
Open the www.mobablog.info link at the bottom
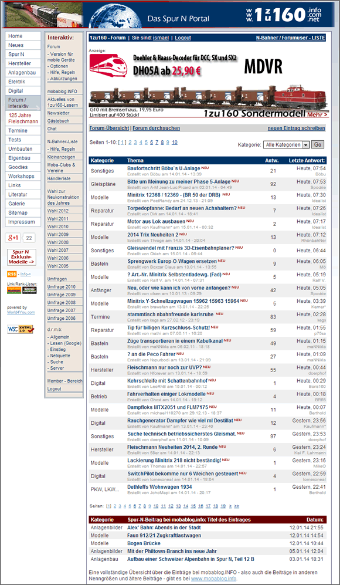(213, 579)
